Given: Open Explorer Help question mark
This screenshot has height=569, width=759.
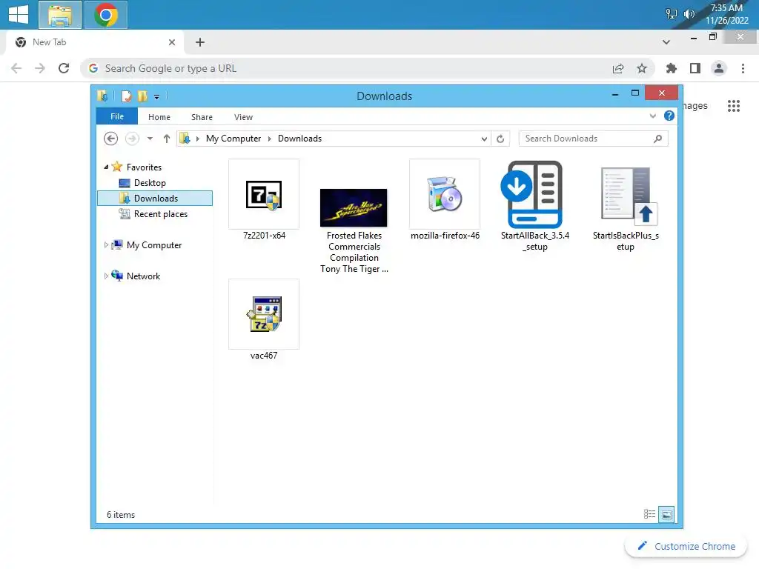Looking at the screenshot, I should (x=669, y=116).
